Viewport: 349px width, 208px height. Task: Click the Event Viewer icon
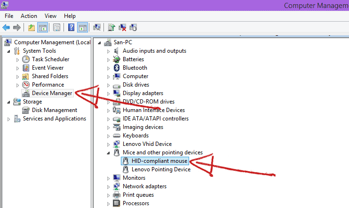pos(26,68)
